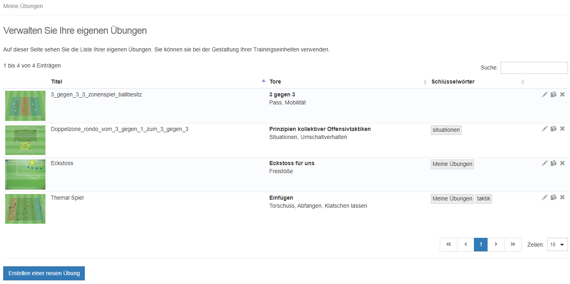Click pencil icon for Doppelzone_rondo exercise
The image size is (570, 284).
click(x=545, y=129)
